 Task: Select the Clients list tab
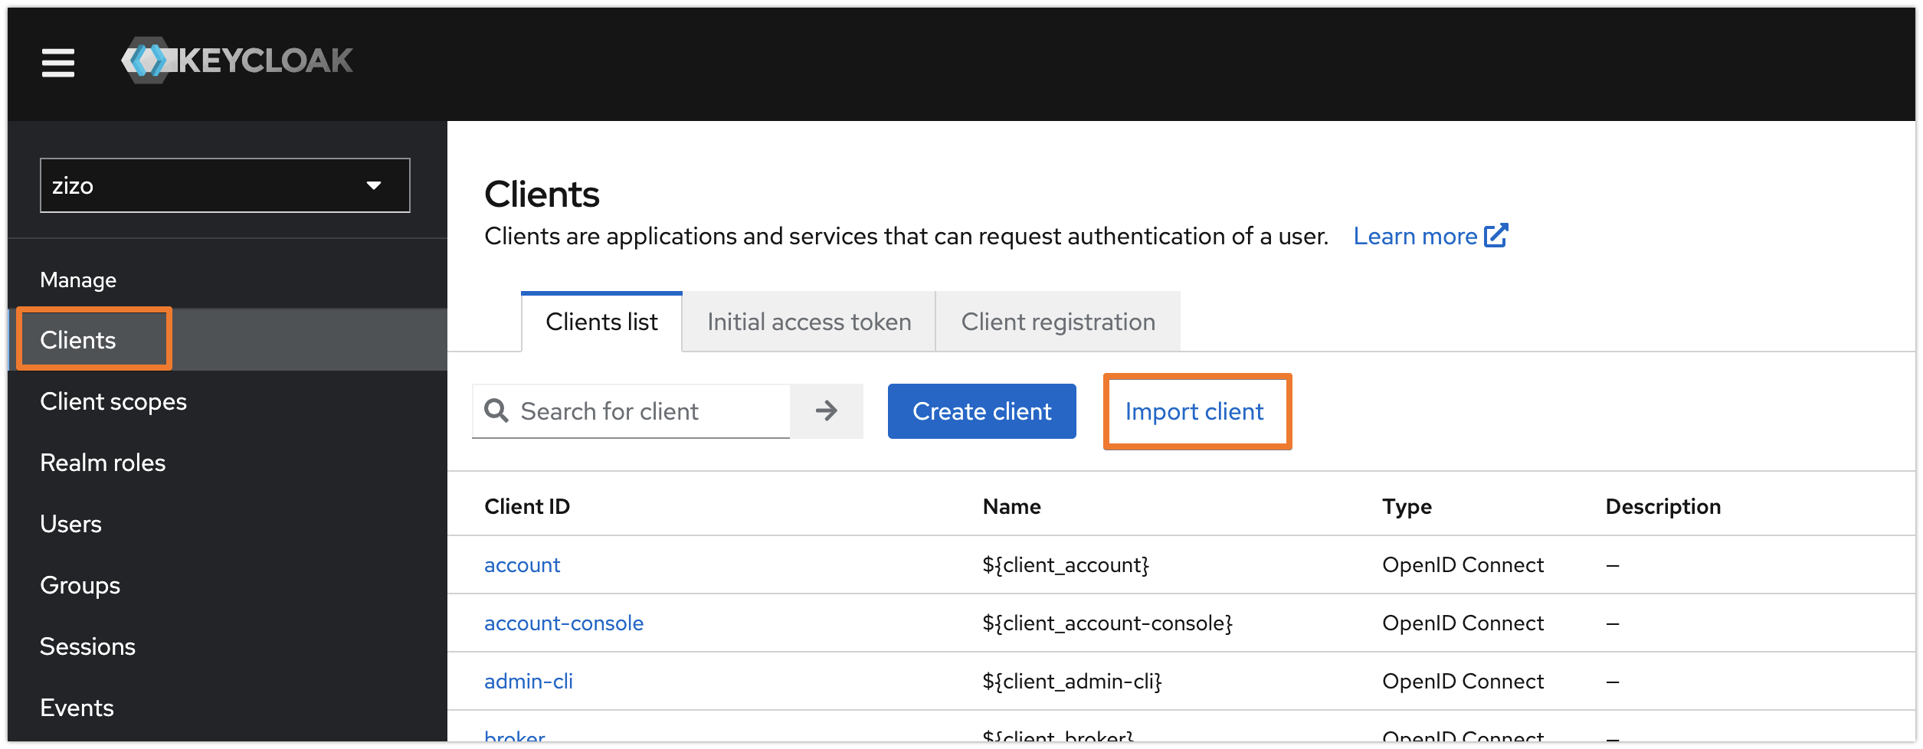(601, 322)
